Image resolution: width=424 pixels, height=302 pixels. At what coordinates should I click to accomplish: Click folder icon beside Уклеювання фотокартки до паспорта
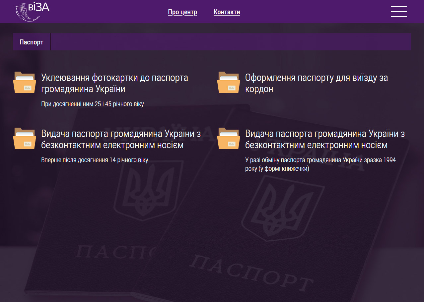[x=25, y=83]
